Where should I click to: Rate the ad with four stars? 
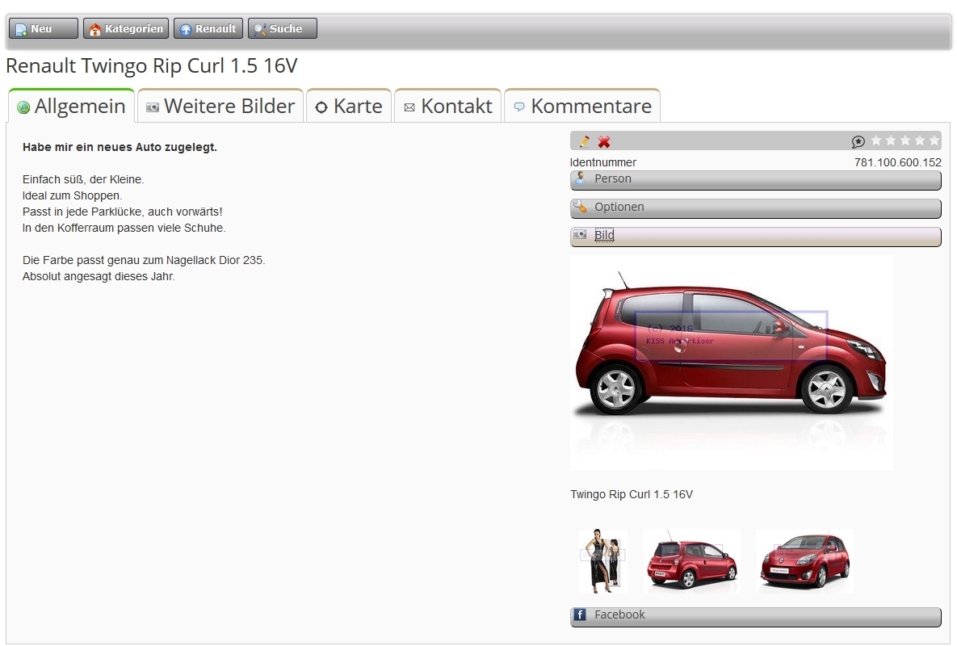pos(920,141)
